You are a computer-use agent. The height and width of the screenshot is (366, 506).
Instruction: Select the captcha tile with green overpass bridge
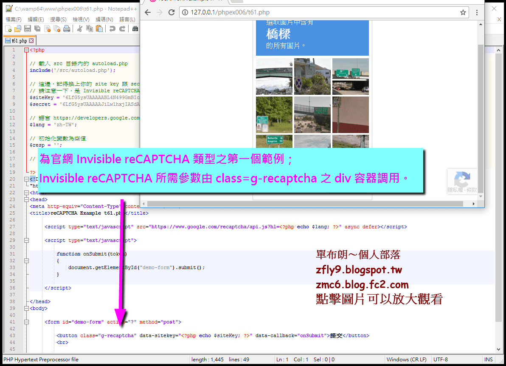(x=274, y=77)
